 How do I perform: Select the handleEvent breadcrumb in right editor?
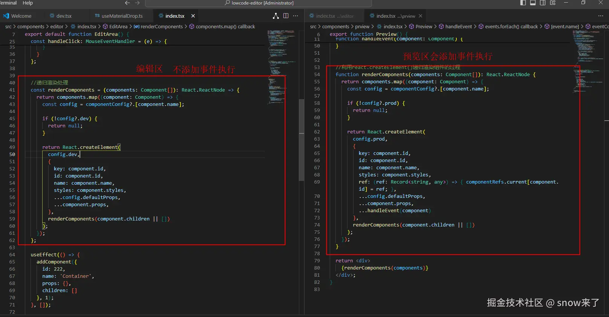458,27
